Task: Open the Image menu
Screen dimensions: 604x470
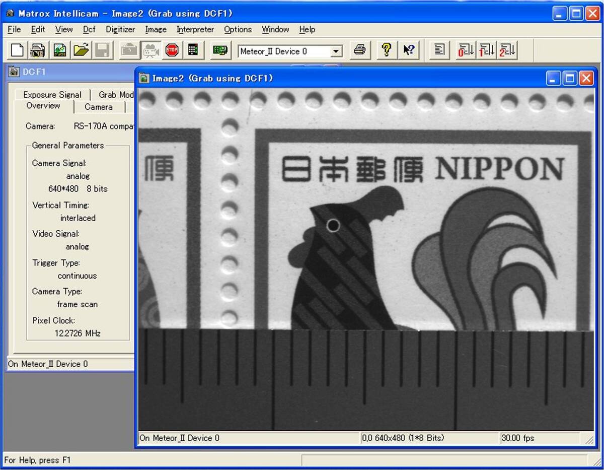Action: pyautogui.click(x=156, y=29)
